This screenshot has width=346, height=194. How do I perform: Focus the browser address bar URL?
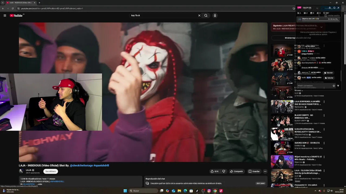(x=52, y=8)
